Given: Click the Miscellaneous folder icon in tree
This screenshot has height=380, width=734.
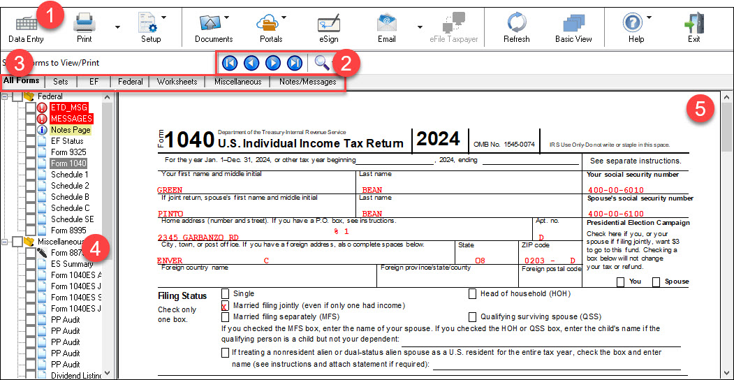Looking at the screenshot, I should [29, 242].
